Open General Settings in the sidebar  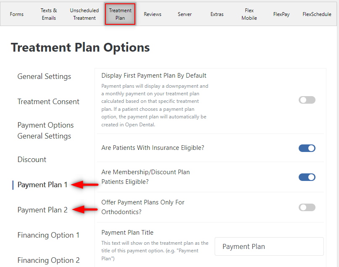coord(44,76)
